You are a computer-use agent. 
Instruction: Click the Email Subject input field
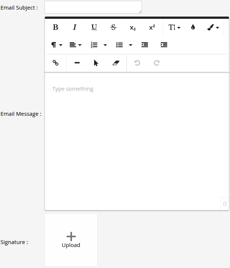tap(93, 7)
